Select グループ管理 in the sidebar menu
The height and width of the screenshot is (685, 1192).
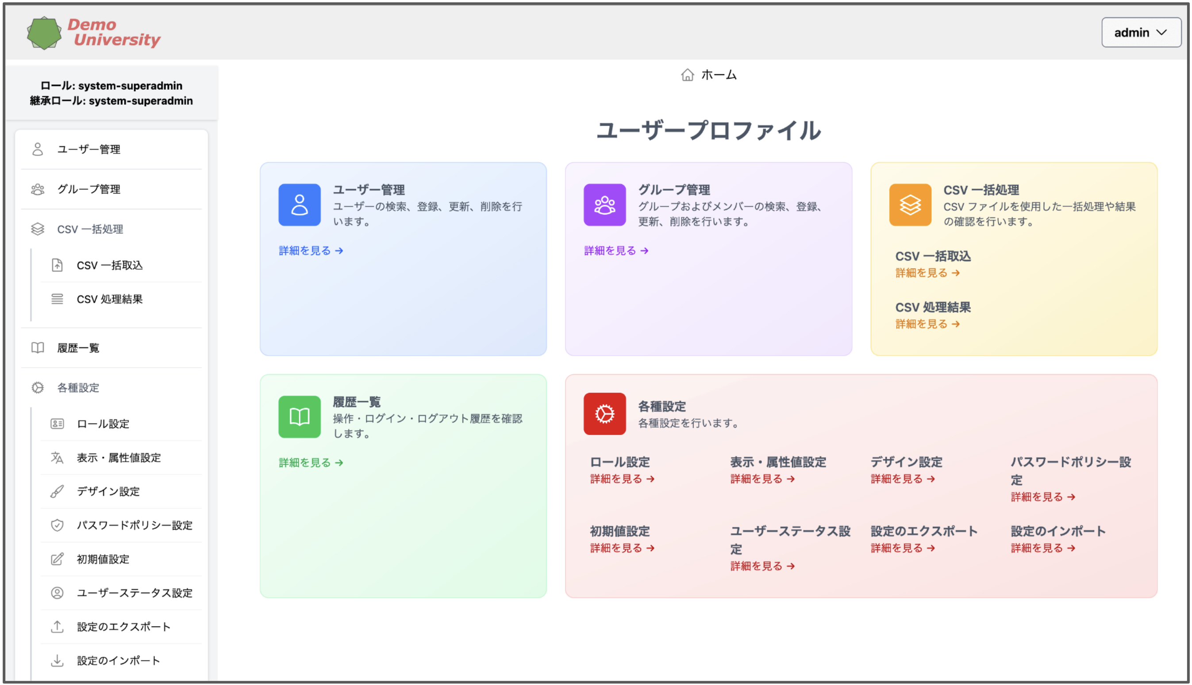tap(88, 189)
